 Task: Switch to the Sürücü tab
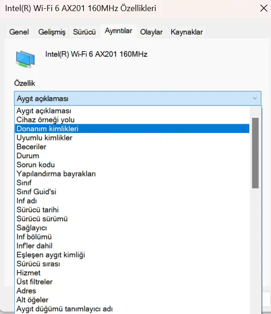84,32
